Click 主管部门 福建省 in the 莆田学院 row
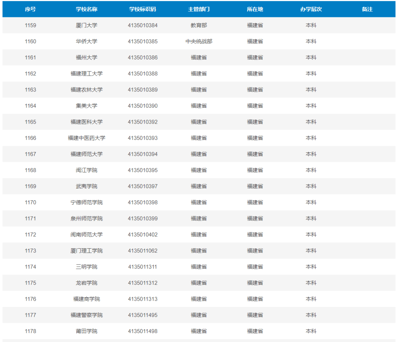Viewport: 398px width, 342px height. [199, 331]
